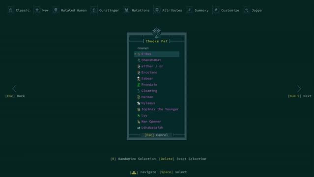Select the highlighted E-Ros pet row
The image size is (314, 177).
pos(157,54)
